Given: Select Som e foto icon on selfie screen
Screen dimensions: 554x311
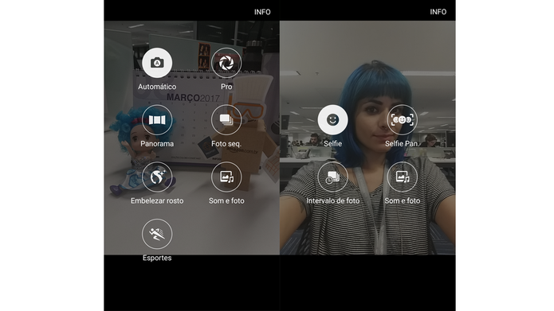Looking at the screenshot, I should click(x=402, y=177).
